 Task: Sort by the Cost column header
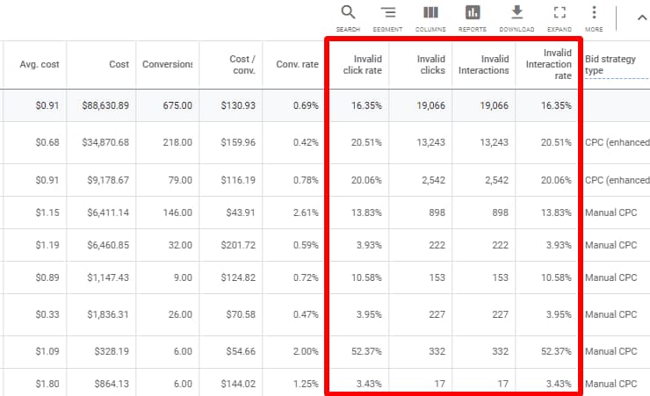[119, 64]
